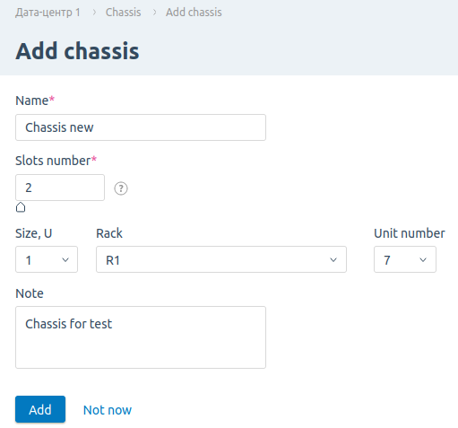Viewport: 458px width, 428px height.
Task: Click breadcrumb separator before Add chassis
Action: [x=155, y=13]
